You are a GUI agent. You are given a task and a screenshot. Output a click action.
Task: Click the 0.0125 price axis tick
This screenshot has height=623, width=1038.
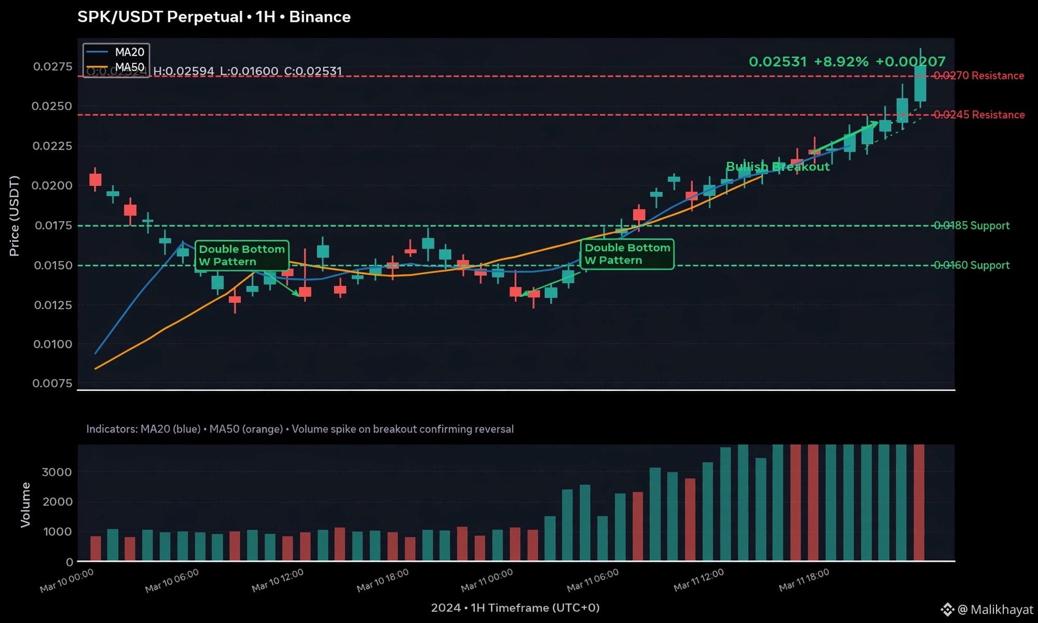click(x=53, y=305)
